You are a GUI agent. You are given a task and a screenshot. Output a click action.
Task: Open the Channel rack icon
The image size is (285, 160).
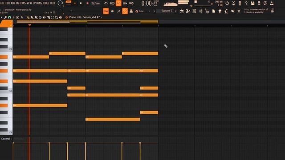(x=194, y=11)
